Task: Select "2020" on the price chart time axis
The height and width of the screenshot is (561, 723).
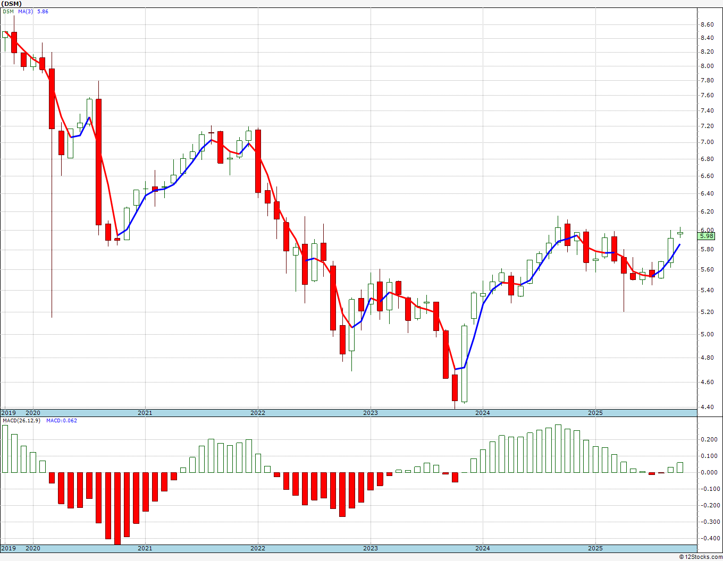Action: (33, 413)
